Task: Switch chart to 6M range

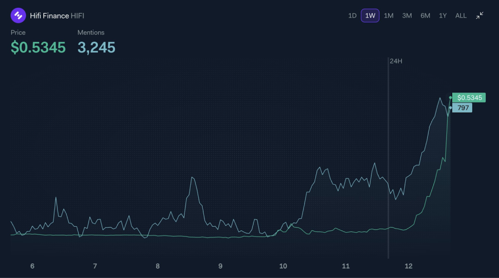Action: (x=425, y=16)
